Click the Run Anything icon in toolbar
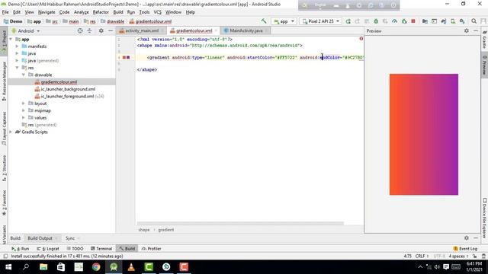 pyautogui.click(x=434, y=21)
